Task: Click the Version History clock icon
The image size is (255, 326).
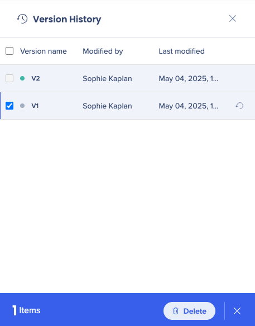Action: point(22,18)
